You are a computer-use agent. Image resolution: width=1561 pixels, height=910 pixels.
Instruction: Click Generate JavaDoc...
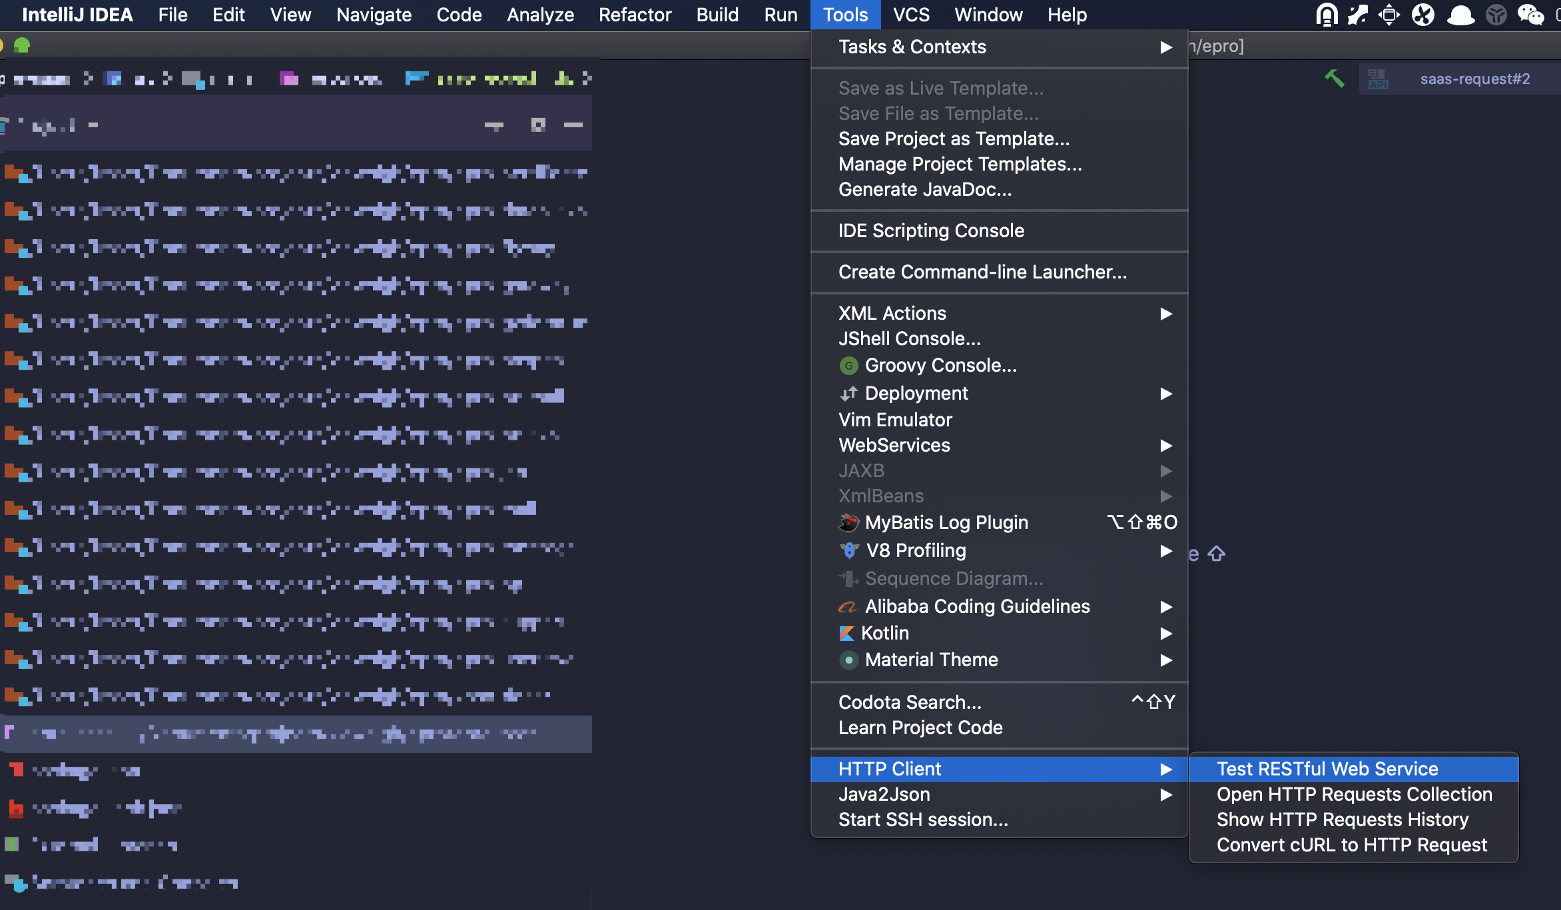click(x=925, y=190)
